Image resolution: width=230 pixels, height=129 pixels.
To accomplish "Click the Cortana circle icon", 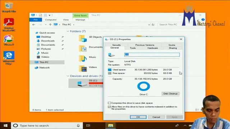I will coord(15,125).
